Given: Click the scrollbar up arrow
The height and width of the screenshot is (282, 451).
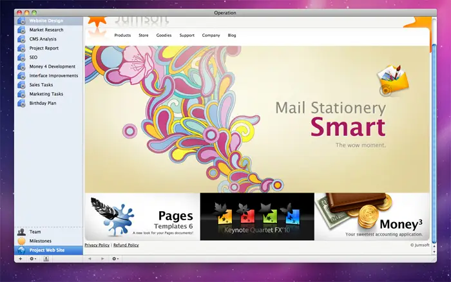Looking at the screenshot, I should [434, 247].
